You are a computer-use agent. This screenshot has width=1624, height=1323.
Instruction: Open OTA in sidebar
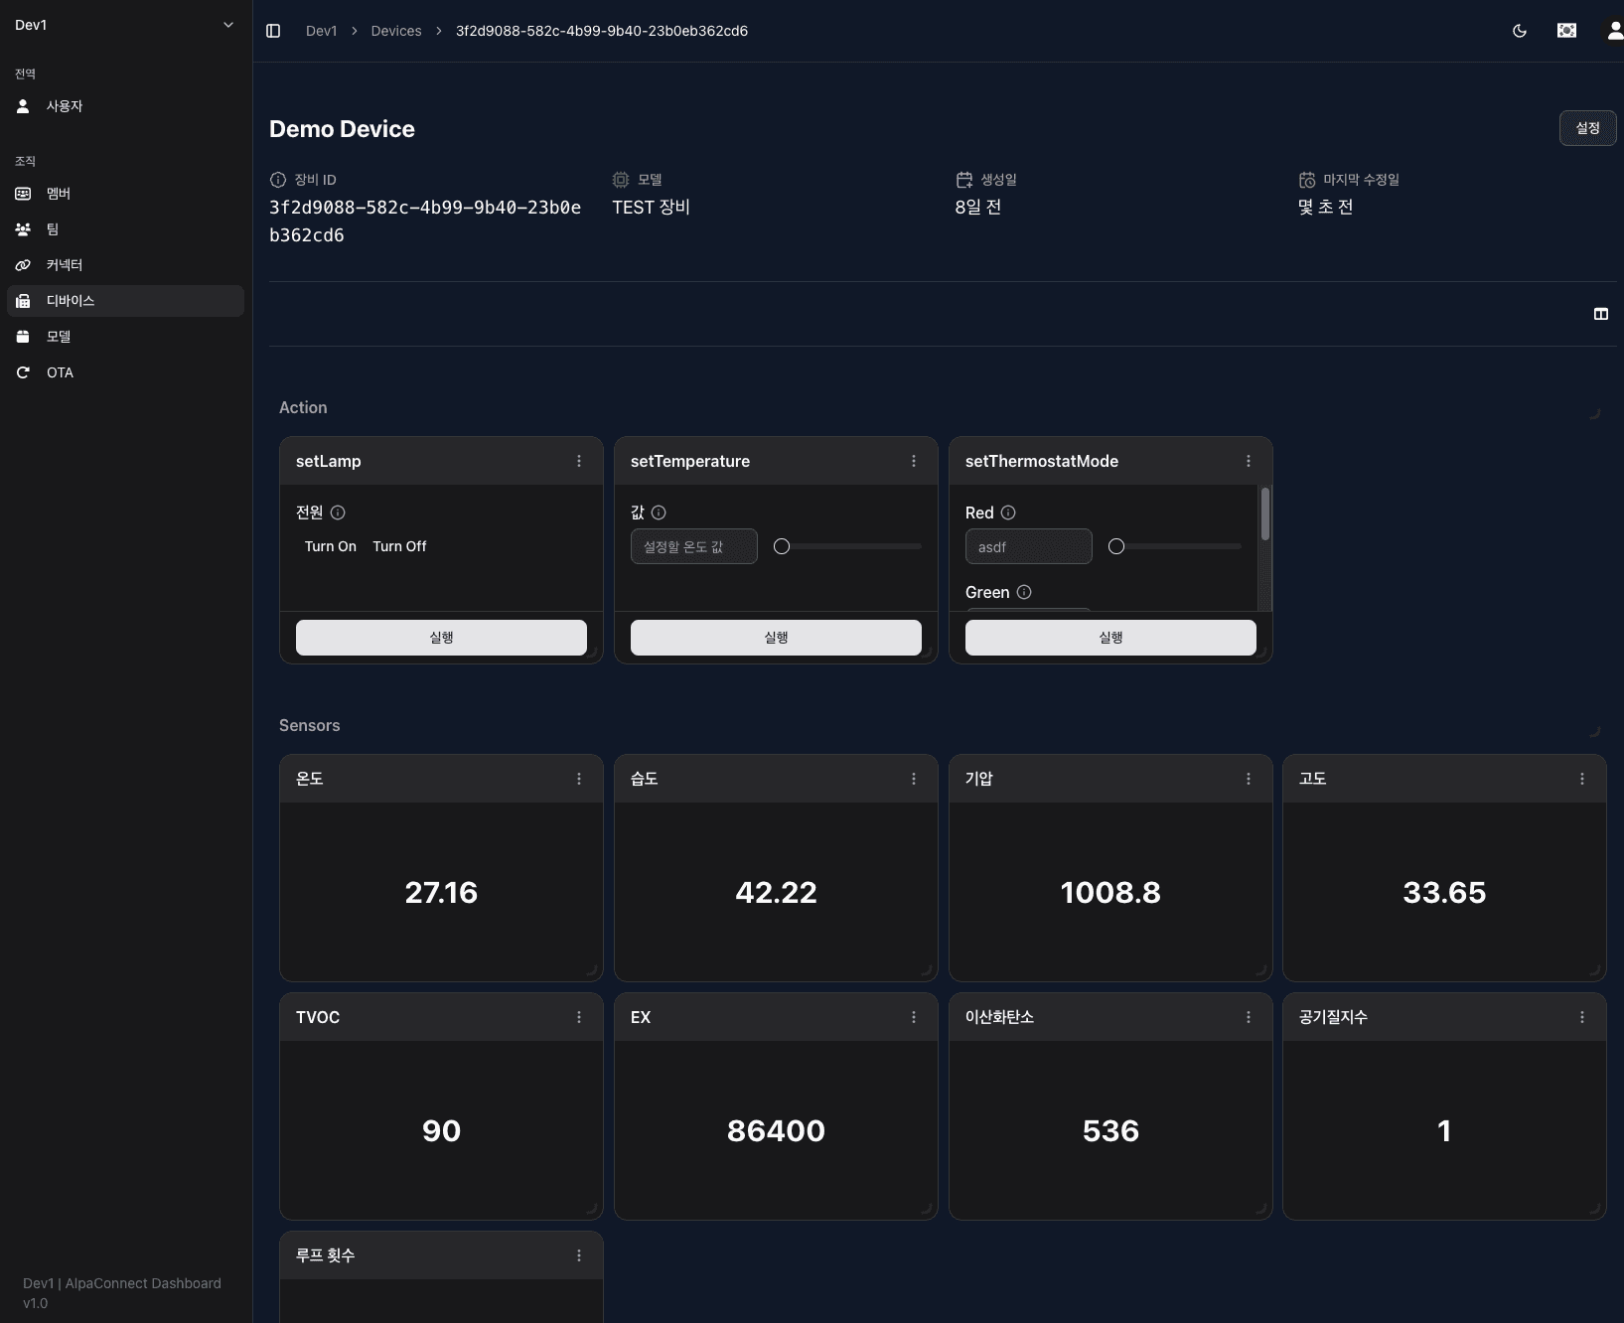(x=125, y=372)
